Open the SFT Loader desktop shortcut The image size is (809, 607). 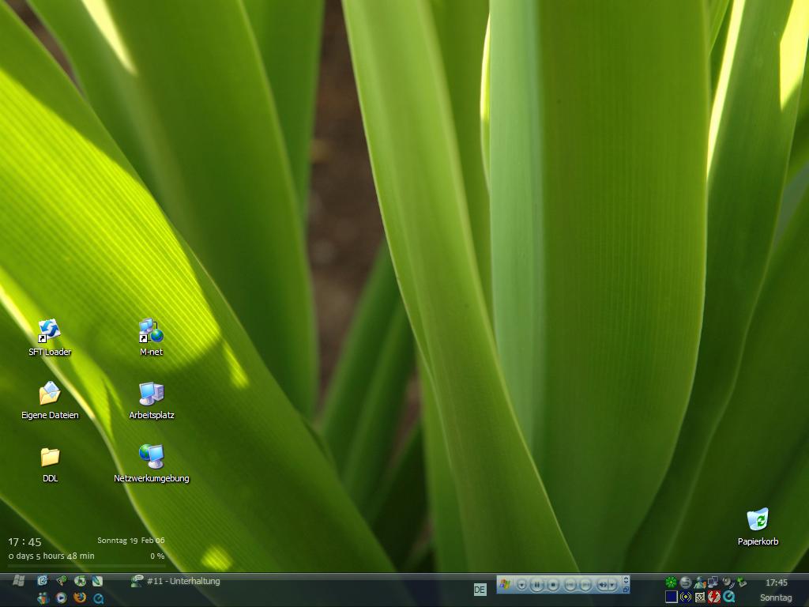point(50,338)
